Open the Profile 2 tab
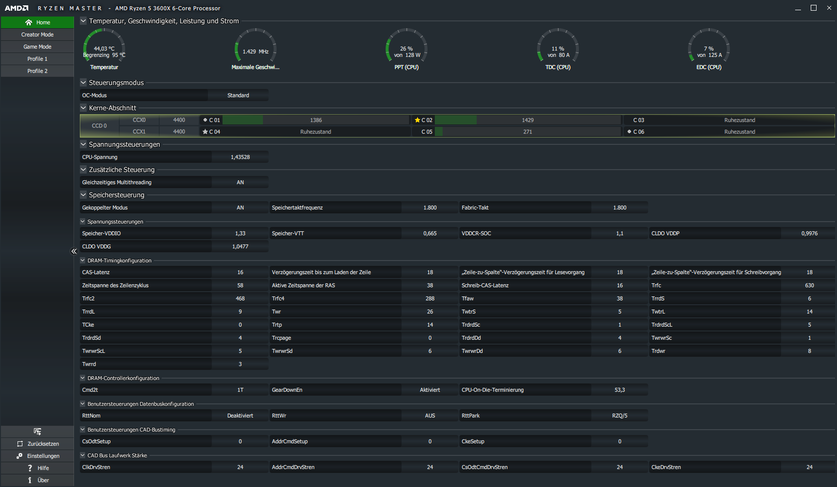837x487 pixels. [37, 71]
